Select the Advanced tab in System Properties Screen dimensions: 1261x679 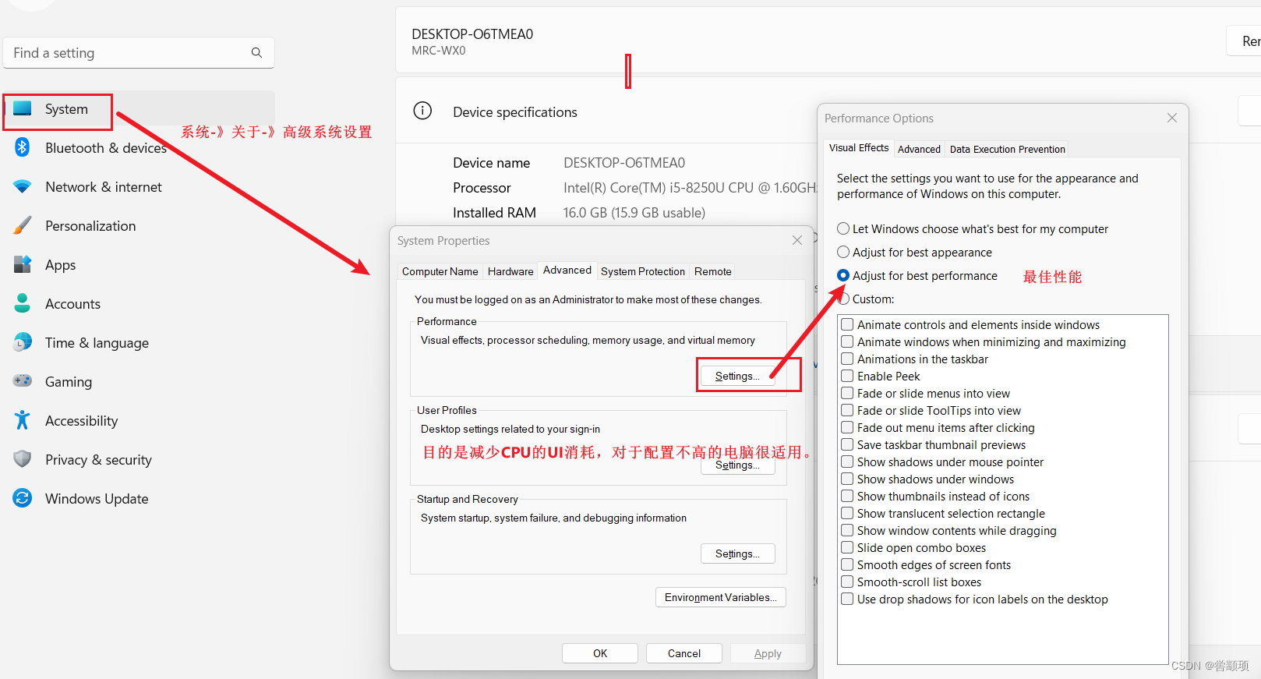567,271
